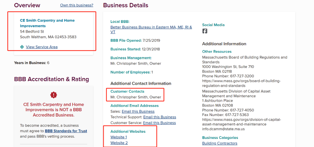314x147 pixels.
Task: Click '1000 Washington St, Suite 710' text
Action: click(x=228, y=67)
